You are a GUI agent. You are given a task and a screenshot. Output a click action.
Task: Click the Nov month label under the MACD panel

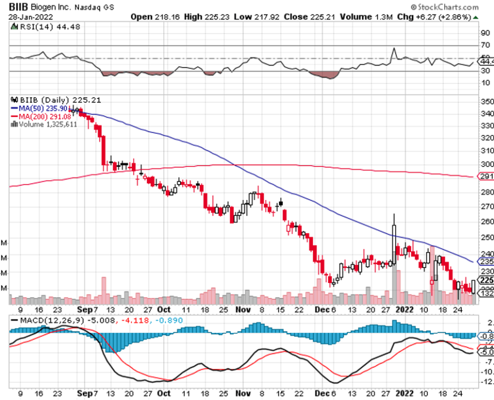(243, 394)
